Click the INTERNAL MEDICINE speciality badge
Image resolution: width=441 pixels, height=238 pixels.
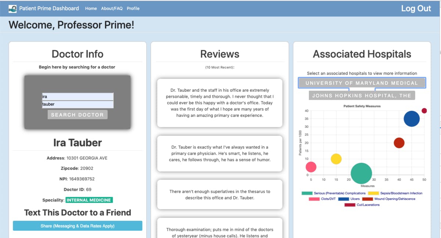89,200
